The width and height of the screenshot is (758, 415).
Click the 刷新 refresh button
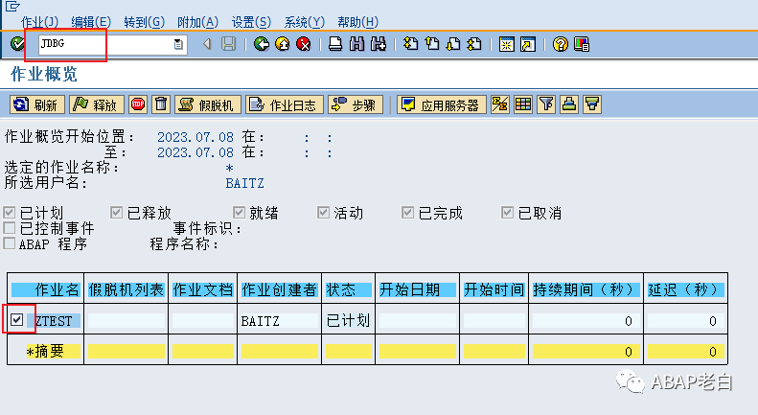37,104
